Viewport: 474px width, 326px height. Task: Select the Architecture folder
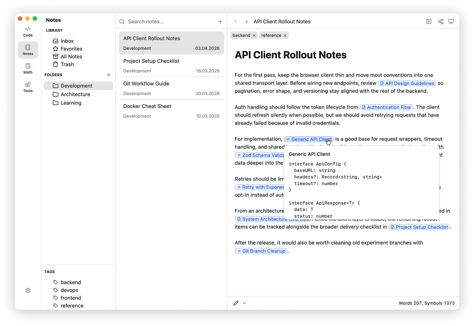coord(75,94)
